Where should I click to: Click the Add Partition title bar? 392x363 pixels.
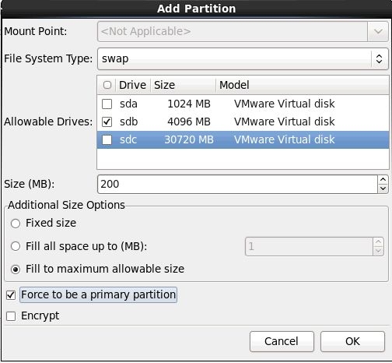196,9
